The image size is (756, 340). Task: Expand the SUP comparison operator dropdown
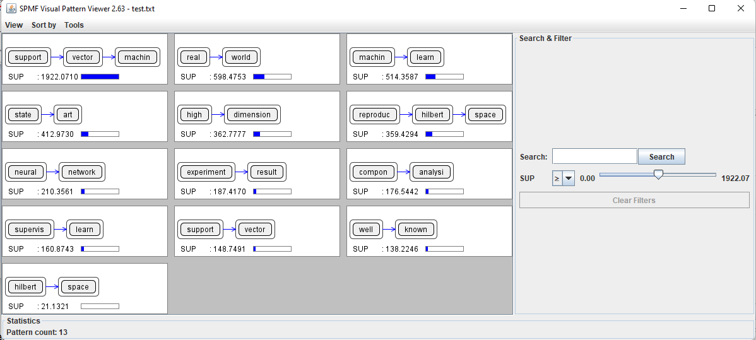pyautogui.click(x=569, y=179)
